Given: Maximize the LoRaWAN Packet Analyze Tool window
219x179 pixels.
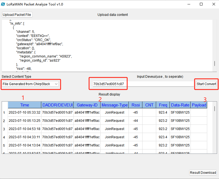Looking at the screenshot, I should (x=201, y=4).
